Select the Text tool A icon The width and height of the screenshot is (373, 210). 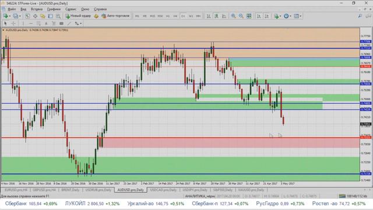tap(46, 23)
